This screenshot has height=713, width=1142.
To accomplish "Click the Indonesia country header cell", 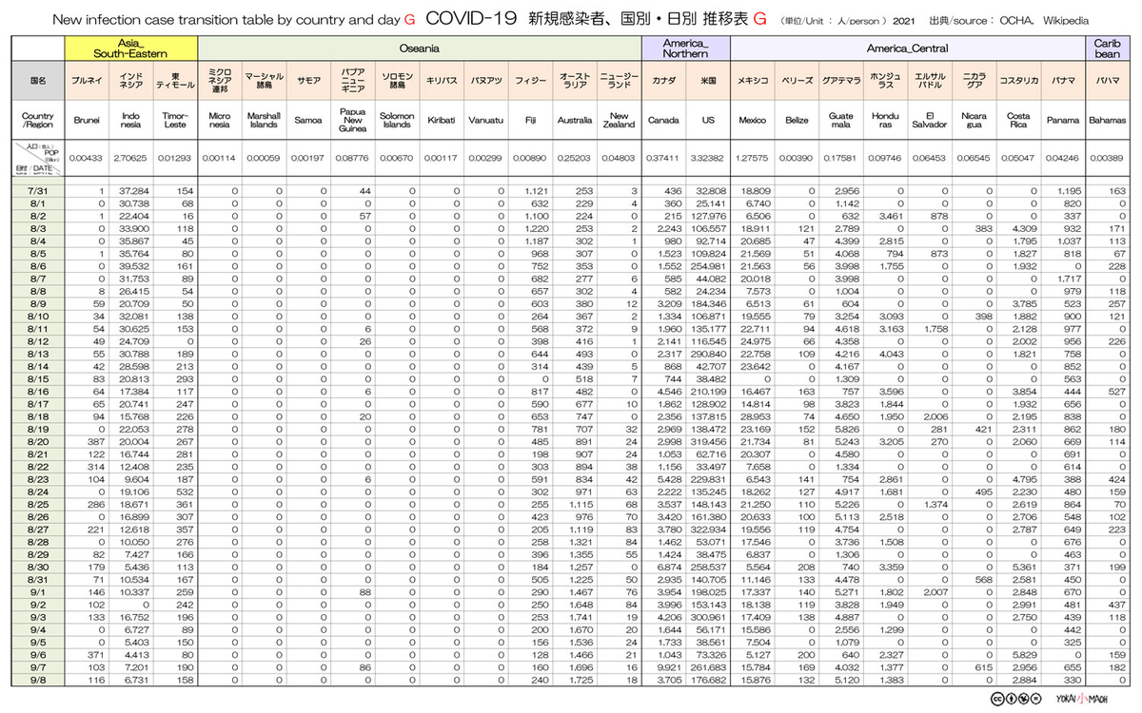I will click(131, 121).
